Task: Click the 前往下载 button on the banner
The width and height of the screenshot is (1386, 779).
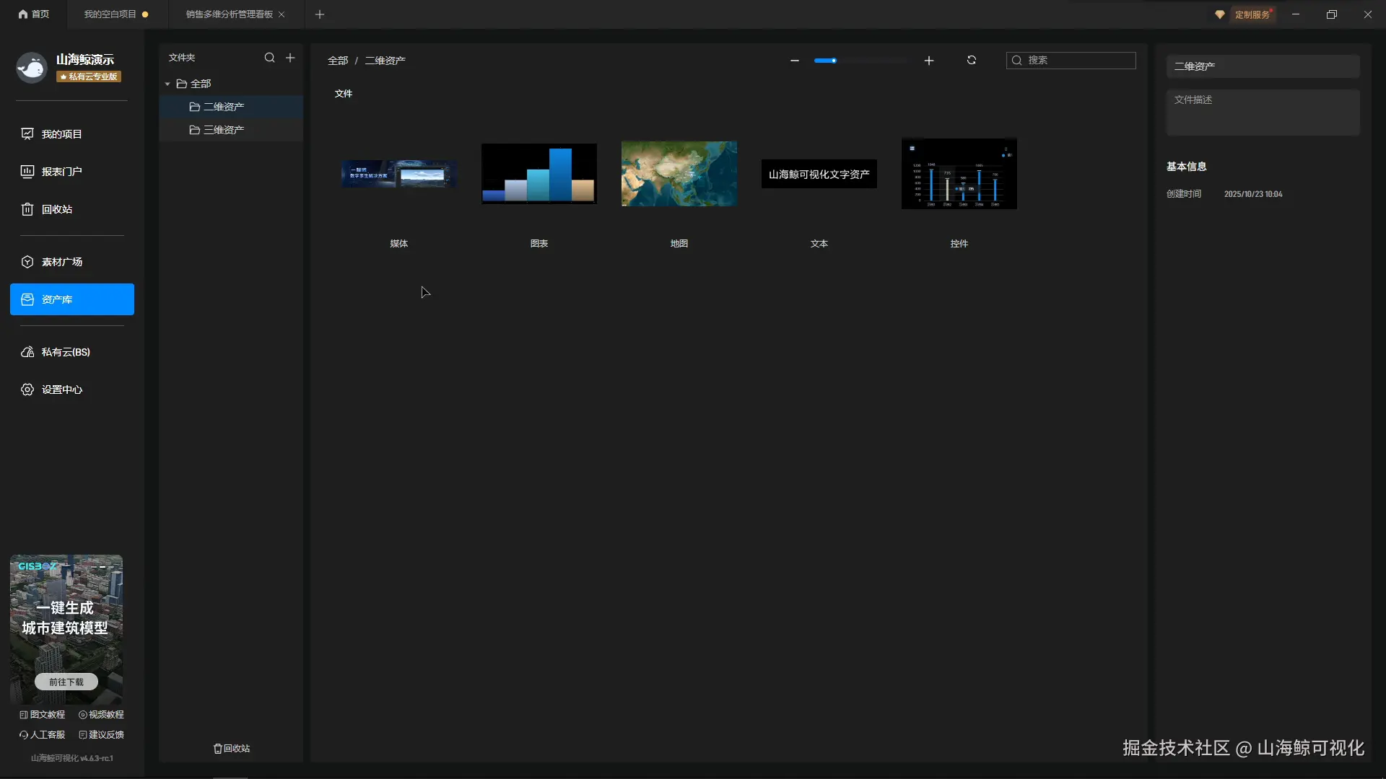Action: tap(66, 682)
